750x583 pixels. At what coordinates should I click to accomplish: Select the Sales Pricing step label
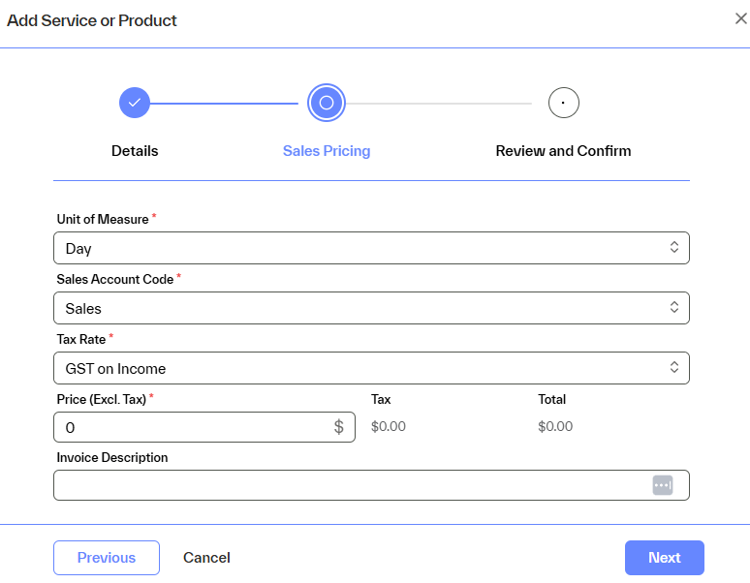click(x=327, y=151)
